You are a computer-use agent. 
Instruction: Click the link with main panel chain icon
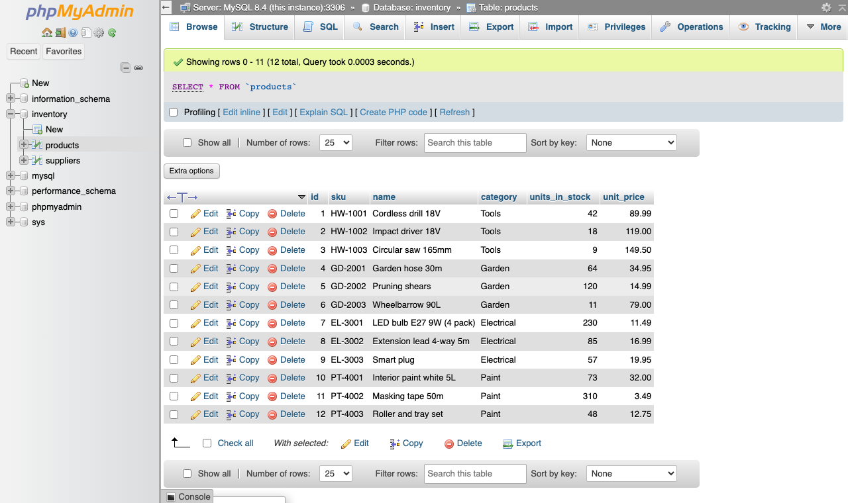coord(138,68)
